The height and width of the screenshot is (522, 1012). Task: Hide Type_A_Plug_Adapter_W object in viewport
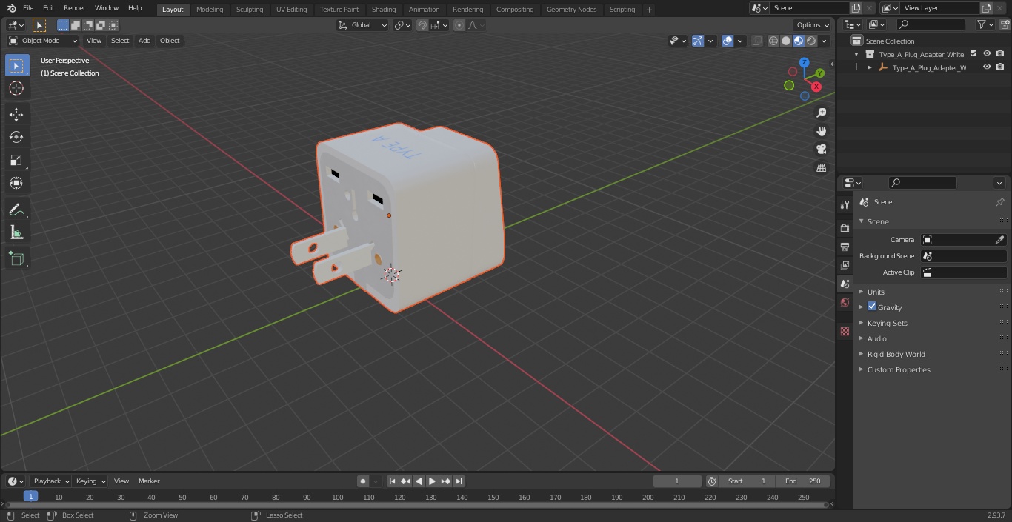click(987, 67)
